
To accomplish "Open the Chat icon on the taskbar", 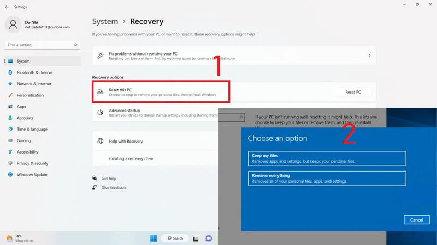I will click(209, 238).
